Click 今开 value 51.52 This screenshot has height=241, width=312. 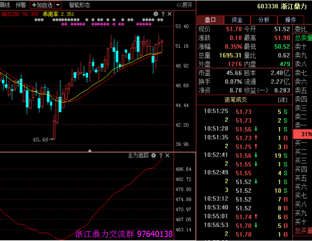[282, 29]
